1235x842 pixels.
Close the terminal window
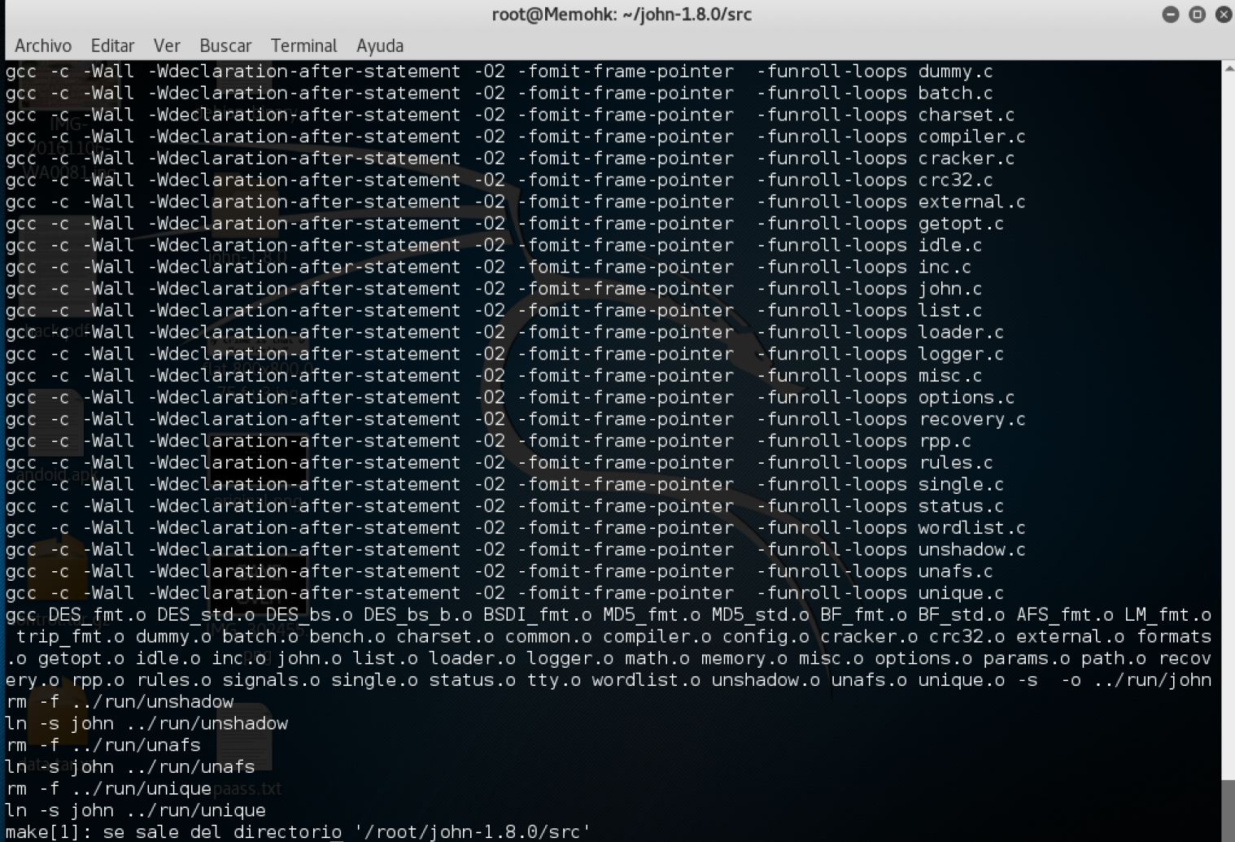point(1224,14)
